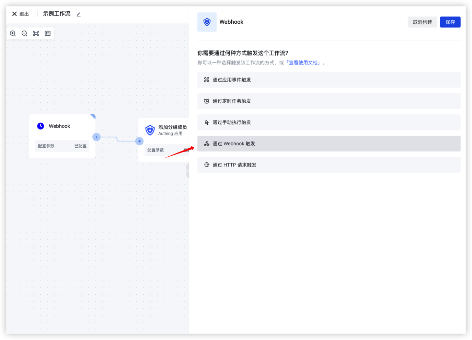
Task: Click the Authing shield icon on group member node
Action: click(150, 130)
